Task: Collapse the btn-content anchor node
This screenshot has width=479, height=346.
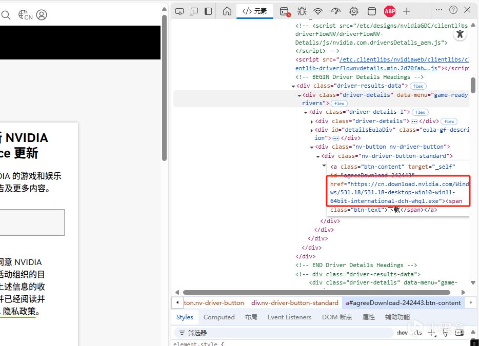Action: [x=324, y=165]
